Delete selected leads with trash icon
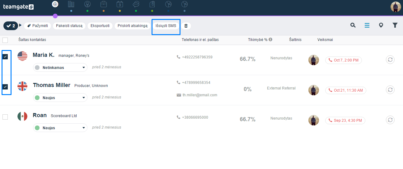 coord(186,26)
